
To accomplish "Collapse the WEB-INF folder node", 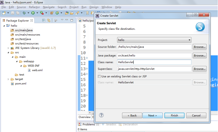I will click(x=21, y=66).
